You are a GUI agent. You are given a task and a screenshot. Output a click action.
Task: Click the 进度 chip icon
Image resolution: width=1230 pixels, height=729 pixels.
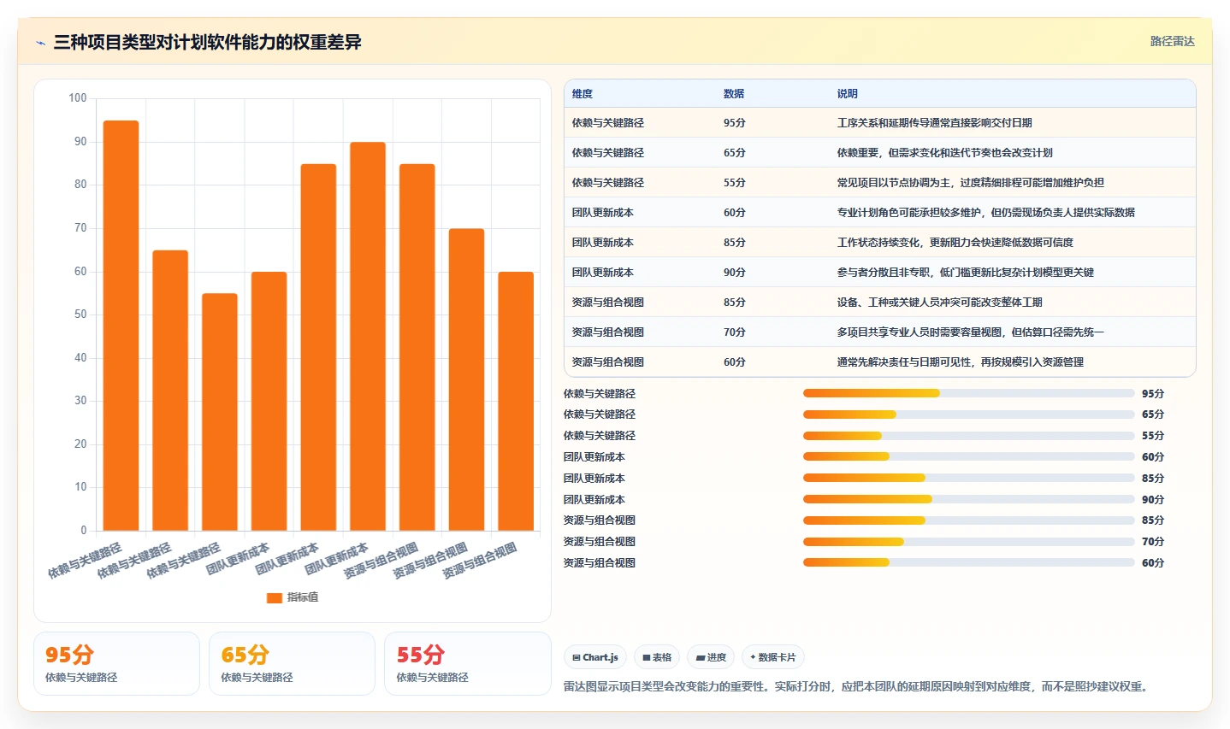[701, 658]
